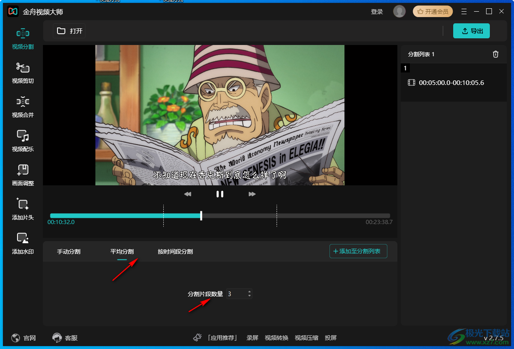Switch to 平均分割 tab
This screenshot has height=349, width=514.
pyautogui.click(x=122, y=252)
